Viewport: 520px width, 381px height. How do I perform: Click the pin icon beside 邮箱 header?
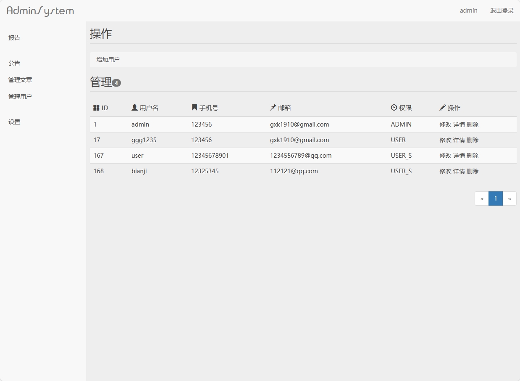point(273,107)
